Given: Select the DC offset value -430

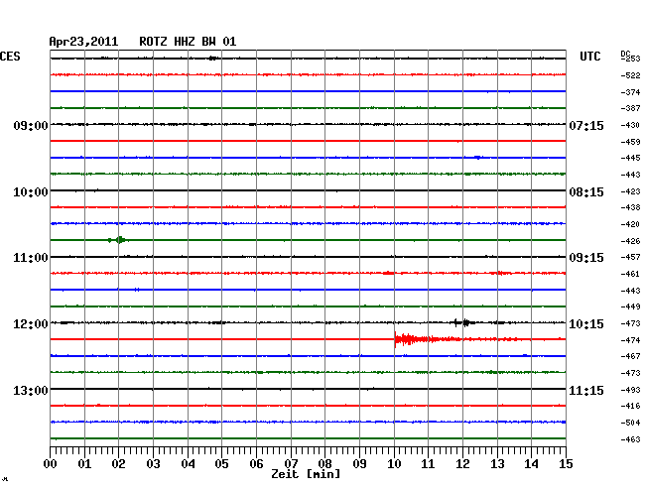Looking at the screenshot, I should pyautogui.click(x=630, y=125).
